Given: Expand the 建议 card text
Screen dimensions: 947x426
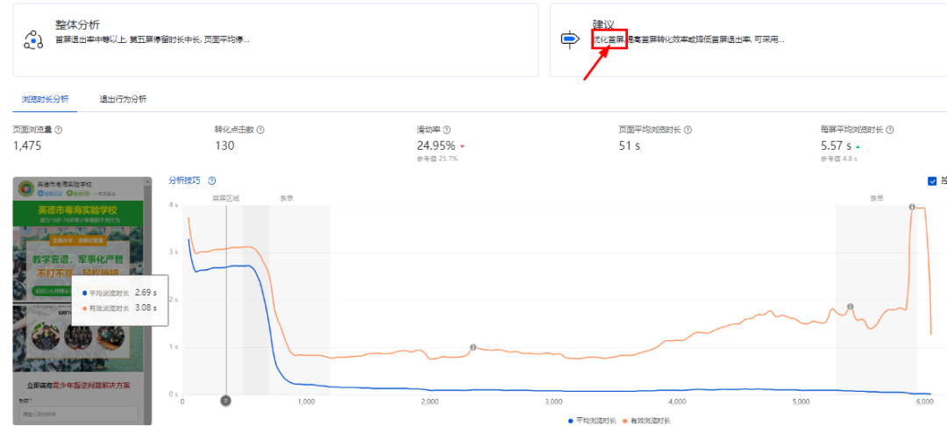Looking at the screenshot, I should point(748,39).
